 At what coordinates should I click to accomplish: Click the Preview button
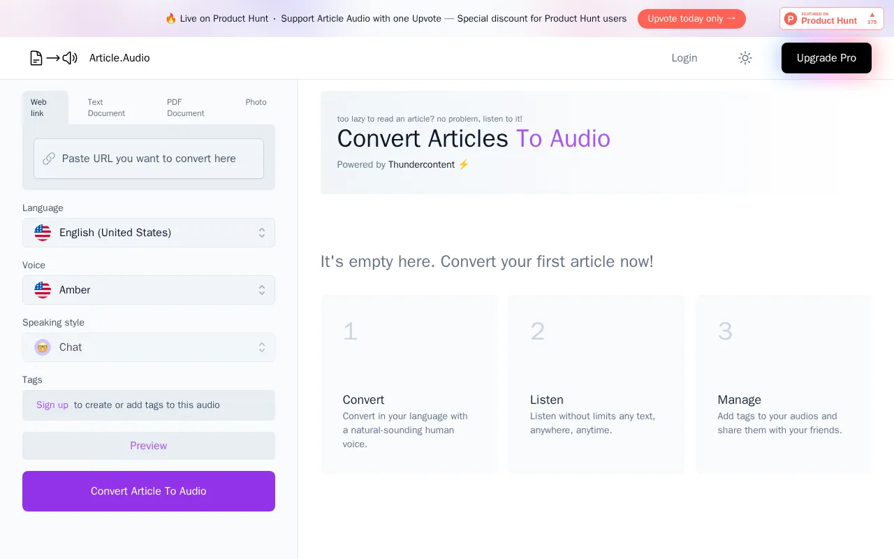tap(149, 446)
